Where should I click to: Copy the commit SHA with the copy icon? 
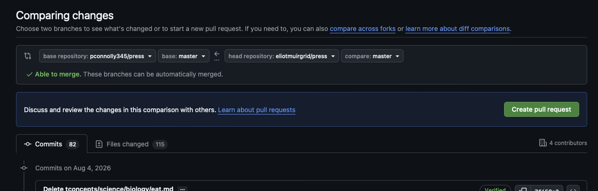coord(522,189)
